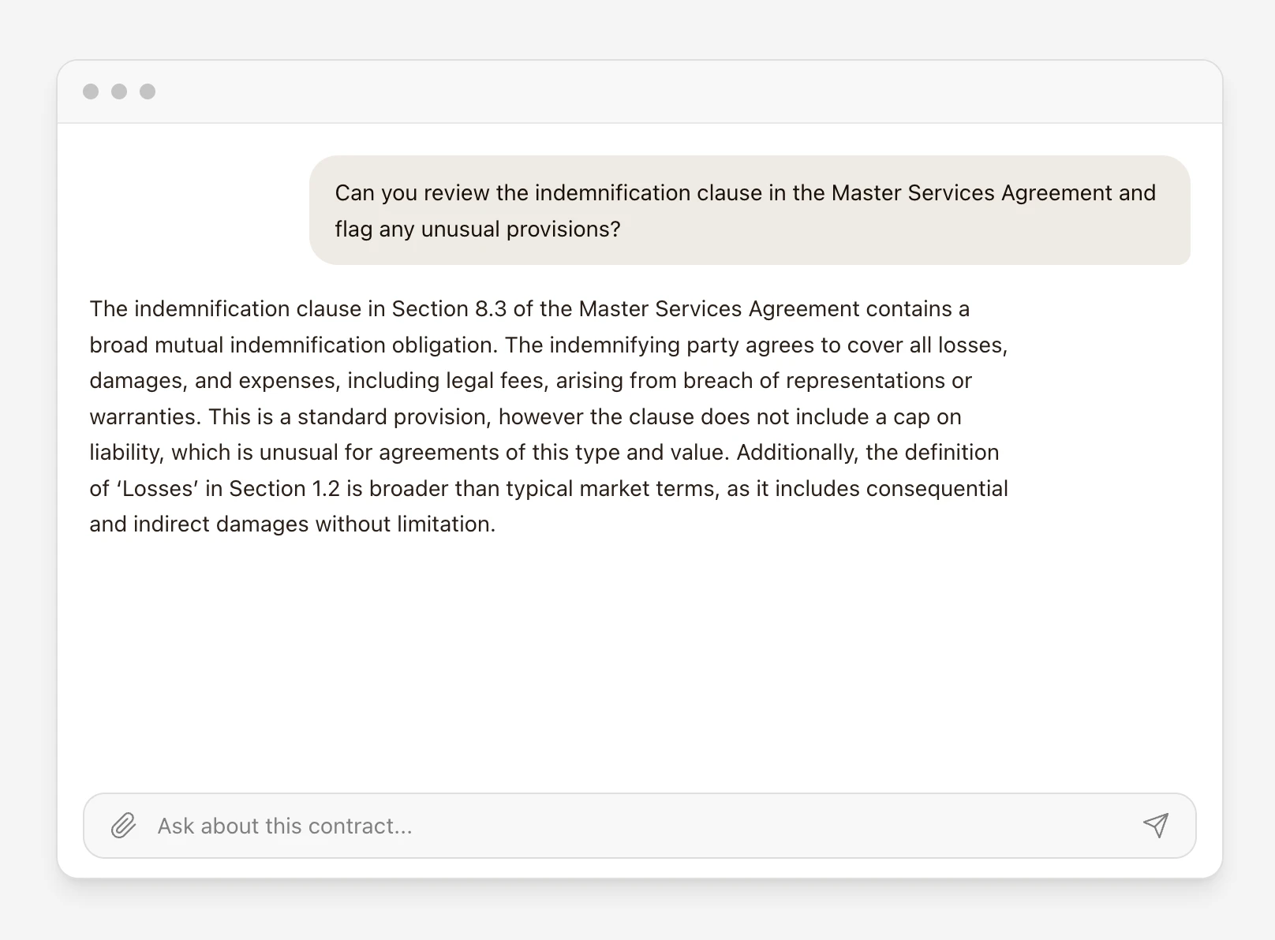Click the user's question message bubble

click(x=749, y=211)
